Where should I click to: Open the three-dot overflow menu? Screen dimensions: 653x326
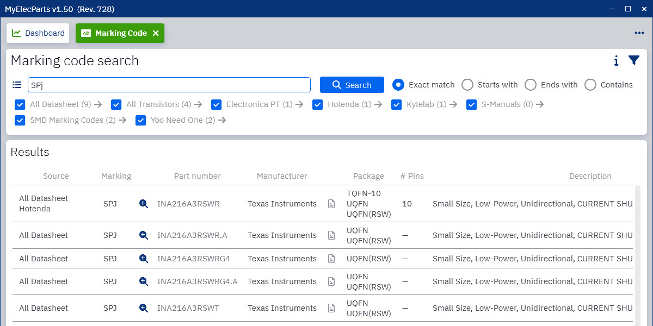tap(639, 33)
